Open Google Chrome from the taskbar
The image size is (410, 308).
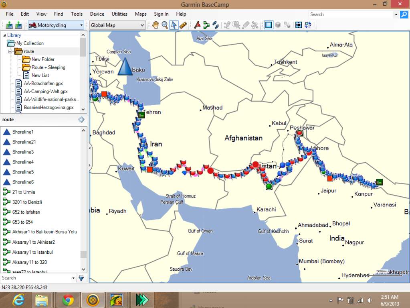(x=68, y=300)
